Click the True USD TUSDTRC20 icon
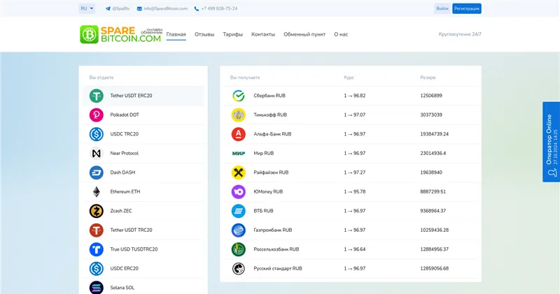The image size is (560, 294). point(97,249)
